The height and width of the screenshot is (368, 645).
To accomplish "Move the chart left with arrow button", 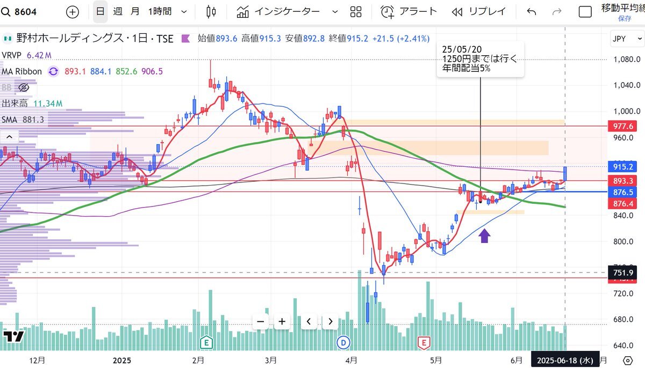I will [309, 321].
